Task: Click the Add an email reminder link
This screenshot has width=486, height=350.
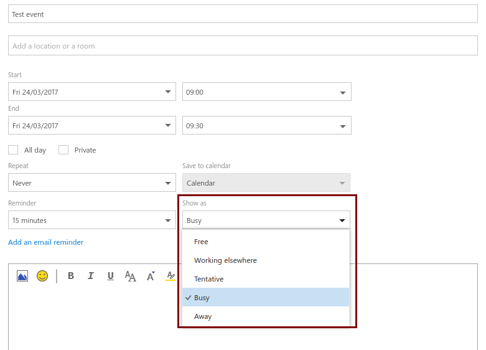Action: coord(45,242)
